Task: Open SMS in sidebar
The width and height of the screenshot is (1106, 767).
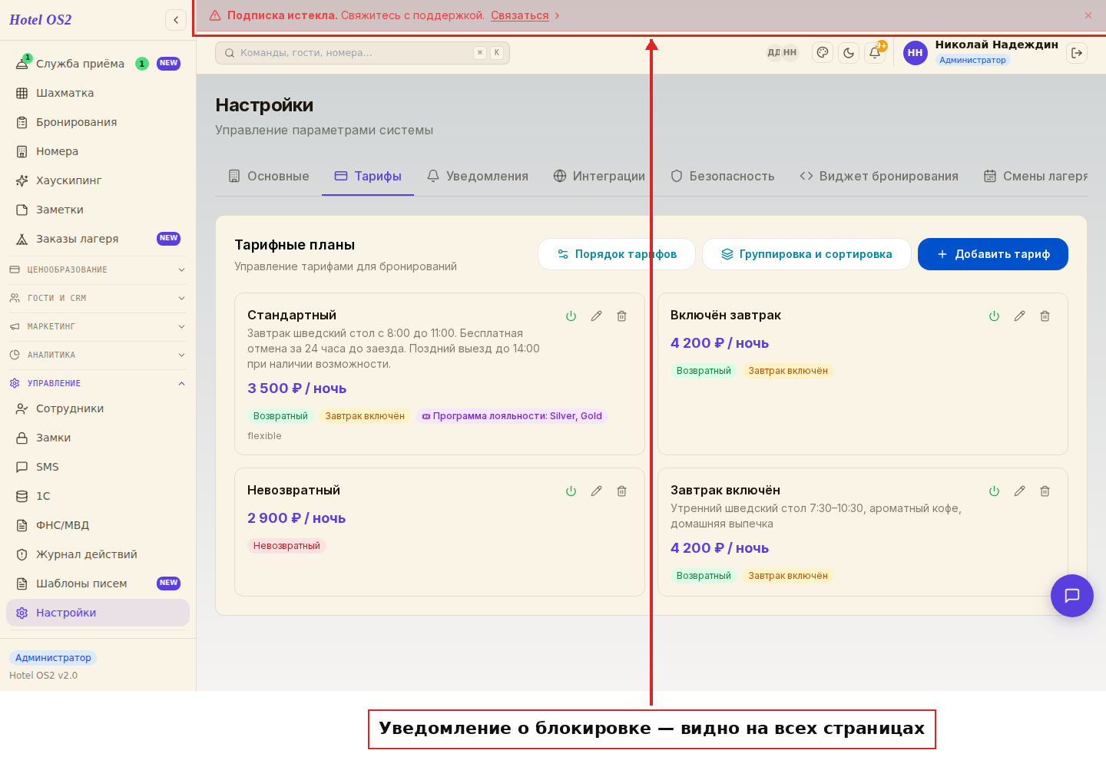Action: coord(98,467)
